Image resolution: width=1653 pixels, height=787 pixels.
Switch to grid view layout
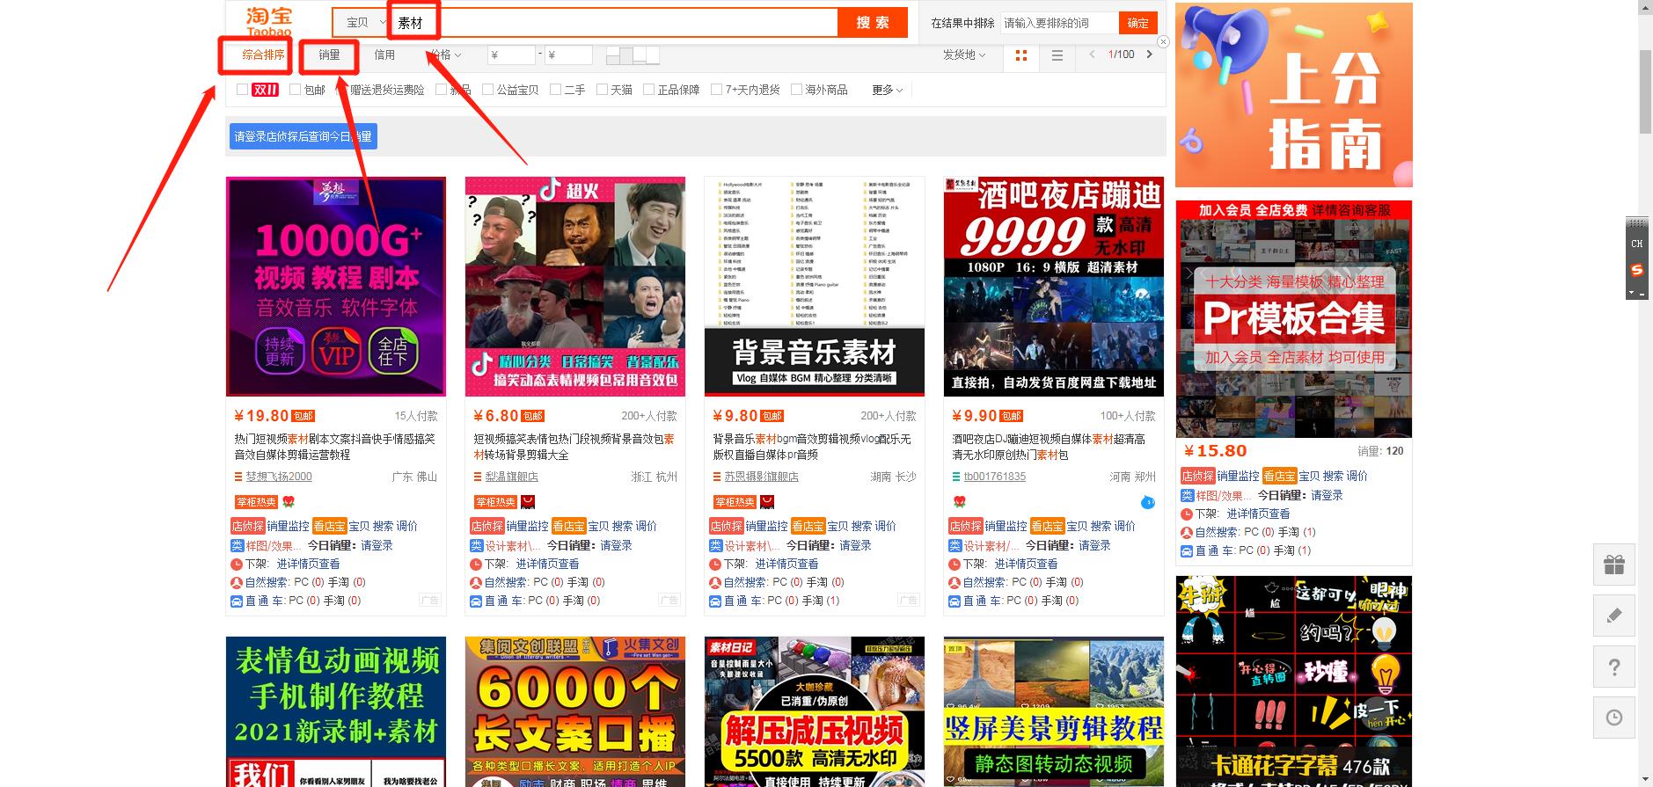tap(1021, 55)
